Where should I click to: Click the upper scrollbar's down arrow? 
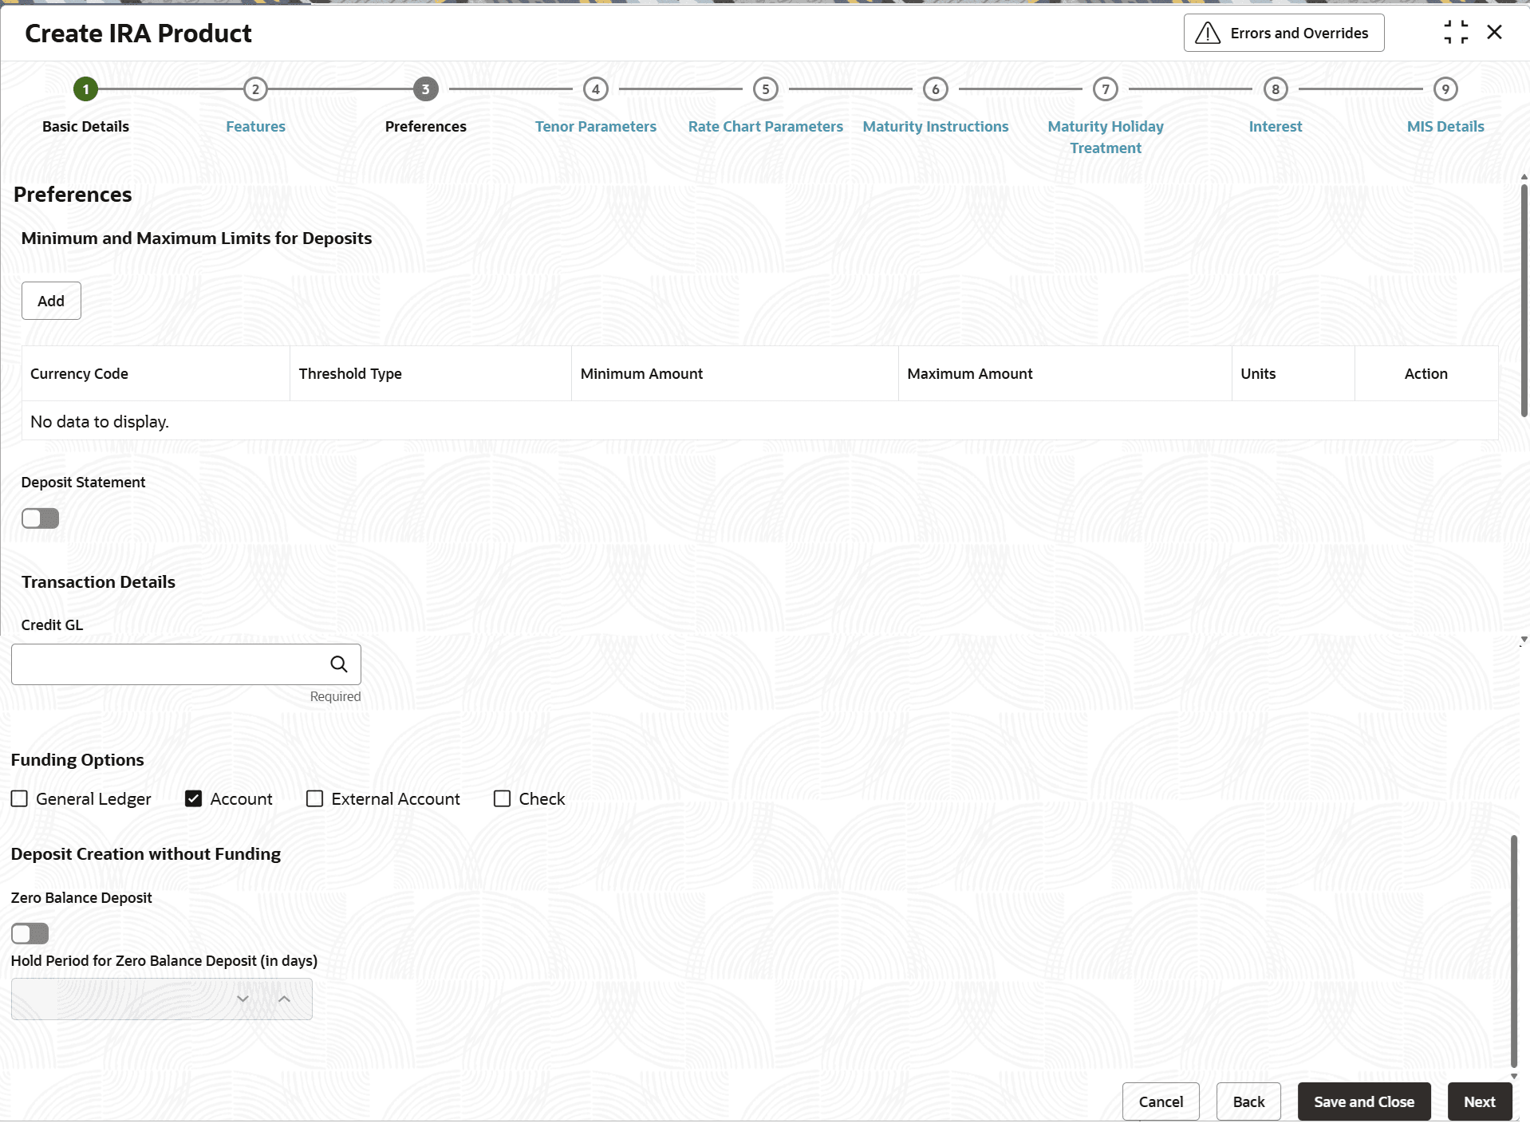(1524, 640)
